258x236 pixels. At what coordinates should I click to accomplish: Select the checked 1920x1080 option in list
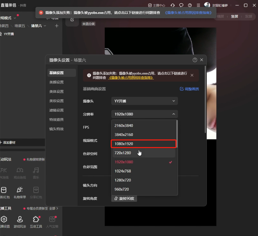pos(144,162)
